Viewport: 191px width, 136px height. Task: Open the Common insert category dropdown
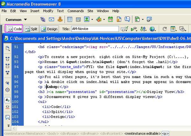tap(16, 20)
